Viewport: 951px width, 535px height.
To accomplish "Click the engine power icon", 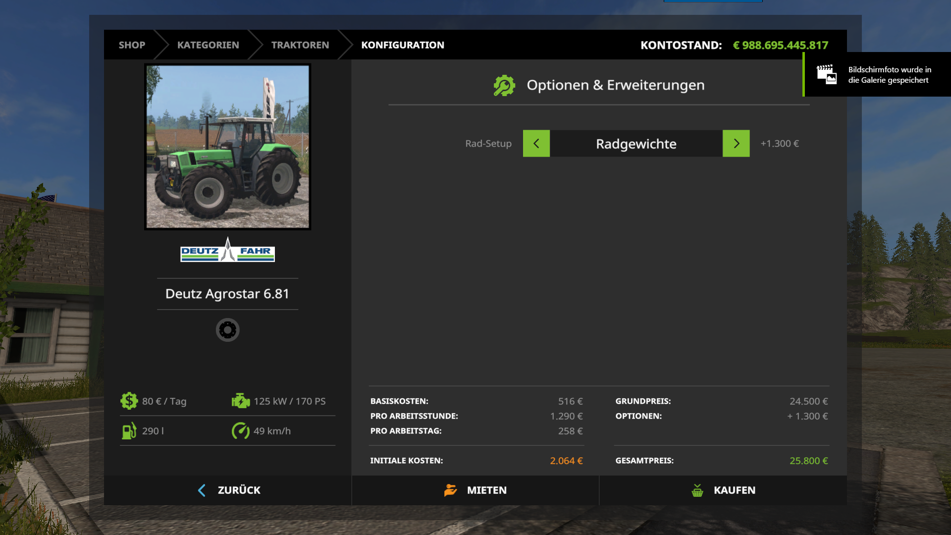I will point(241,401).
